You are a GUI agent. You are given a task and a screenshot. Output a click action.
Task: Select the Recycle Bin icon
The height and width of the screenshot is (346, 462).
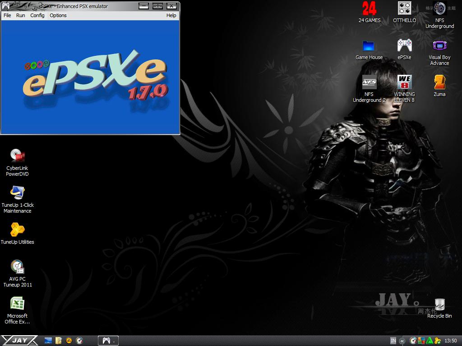(439, 308)
